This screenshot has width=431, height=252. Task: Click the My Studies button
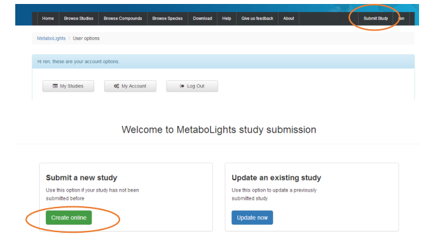click(x=68, y=86)
